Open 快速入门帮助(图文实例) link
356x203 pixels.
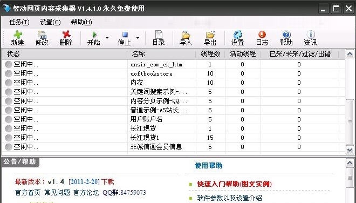(234, 184)
